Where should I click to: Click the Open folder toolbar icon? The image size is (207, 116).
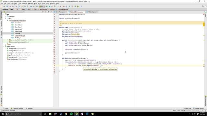coord(1,6)
